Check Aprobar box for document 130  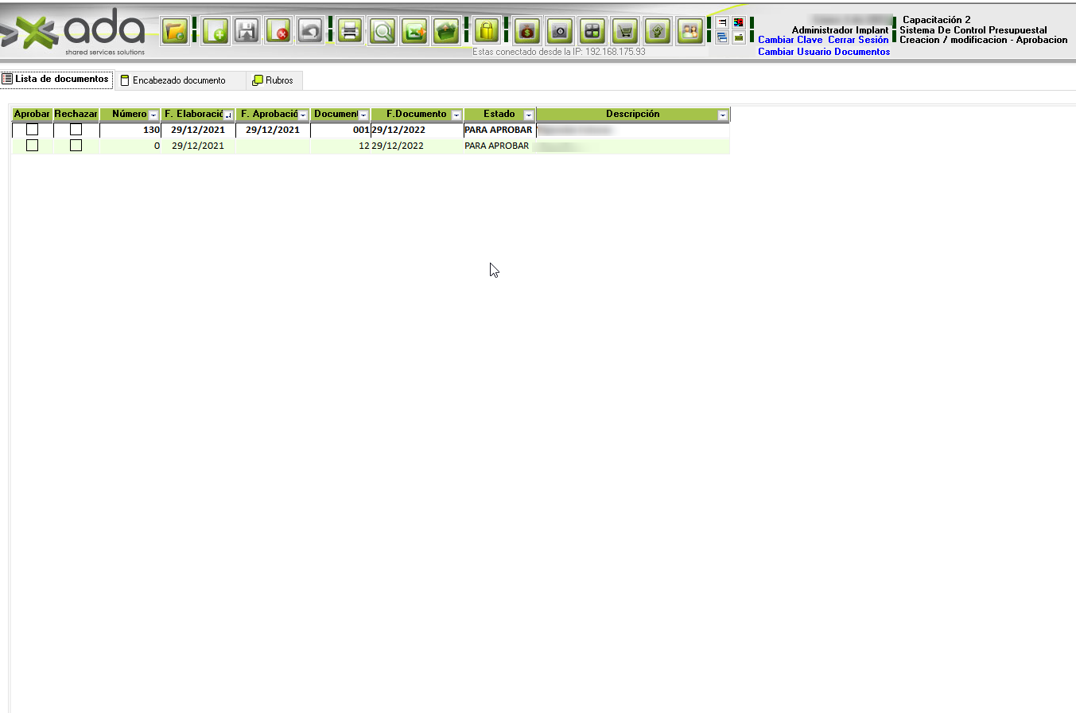tap(33, 130)
